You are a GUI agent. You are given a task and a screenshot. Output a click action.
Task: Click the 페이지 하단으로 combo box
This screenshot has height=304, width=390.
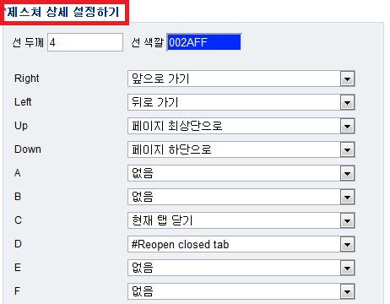(241, 149)
